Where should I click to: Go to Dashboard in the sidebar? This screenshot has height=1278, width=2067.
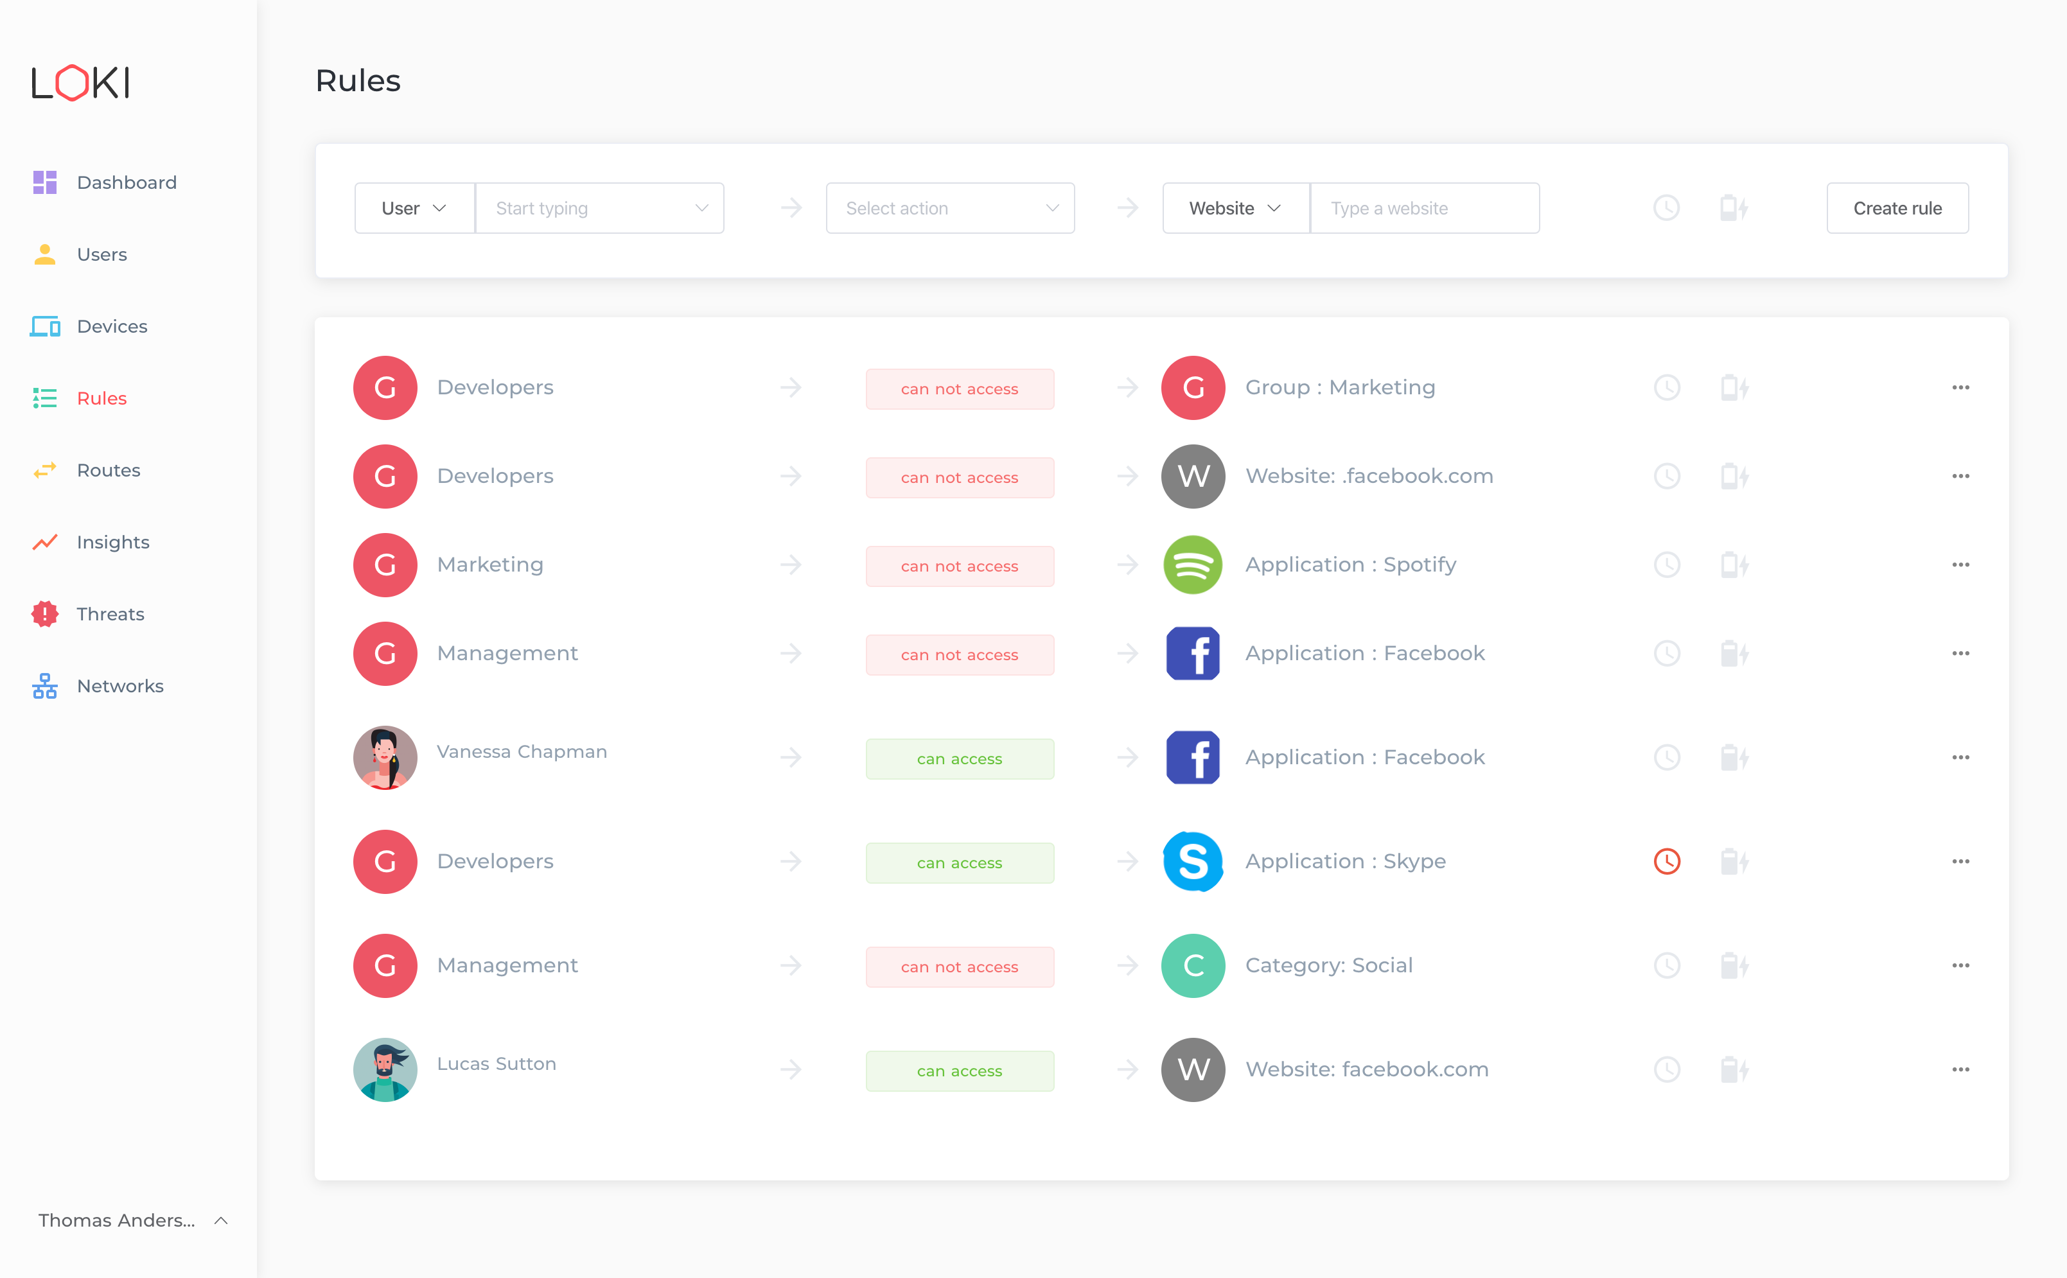pyautogui.click(x=127, y=182)
